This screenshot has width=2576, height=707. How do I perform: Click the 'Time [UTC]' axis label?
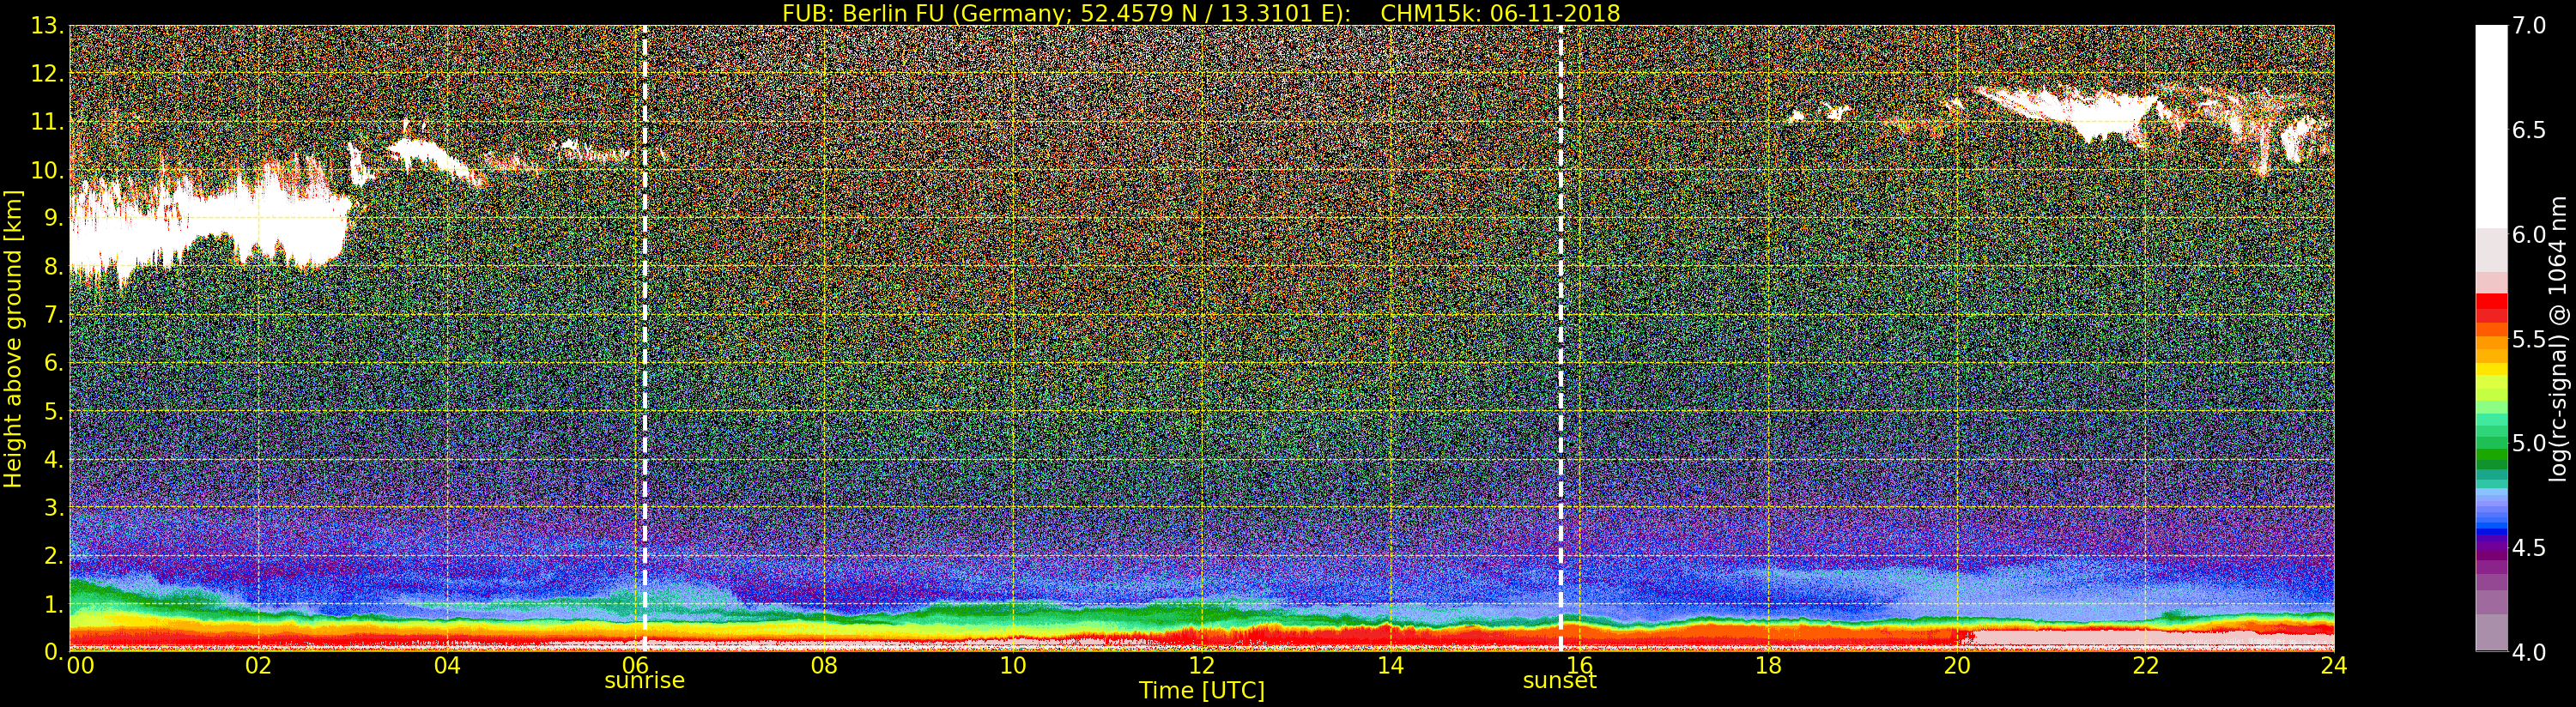coord(1201,691)
